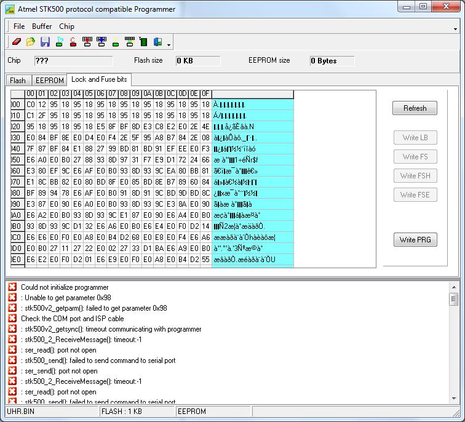
Task: Click the identify chip icon with question mark
Action: click(x=59, y=42)
